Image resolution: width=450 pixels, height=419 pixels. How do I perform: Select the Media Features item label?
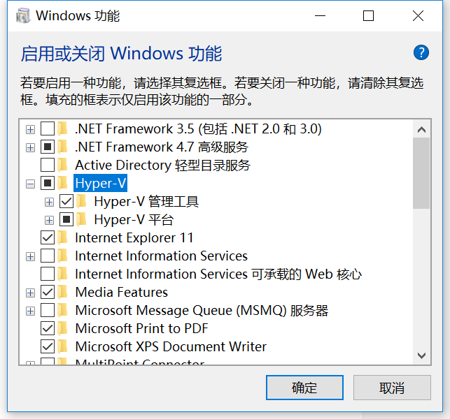click(121, 293)
